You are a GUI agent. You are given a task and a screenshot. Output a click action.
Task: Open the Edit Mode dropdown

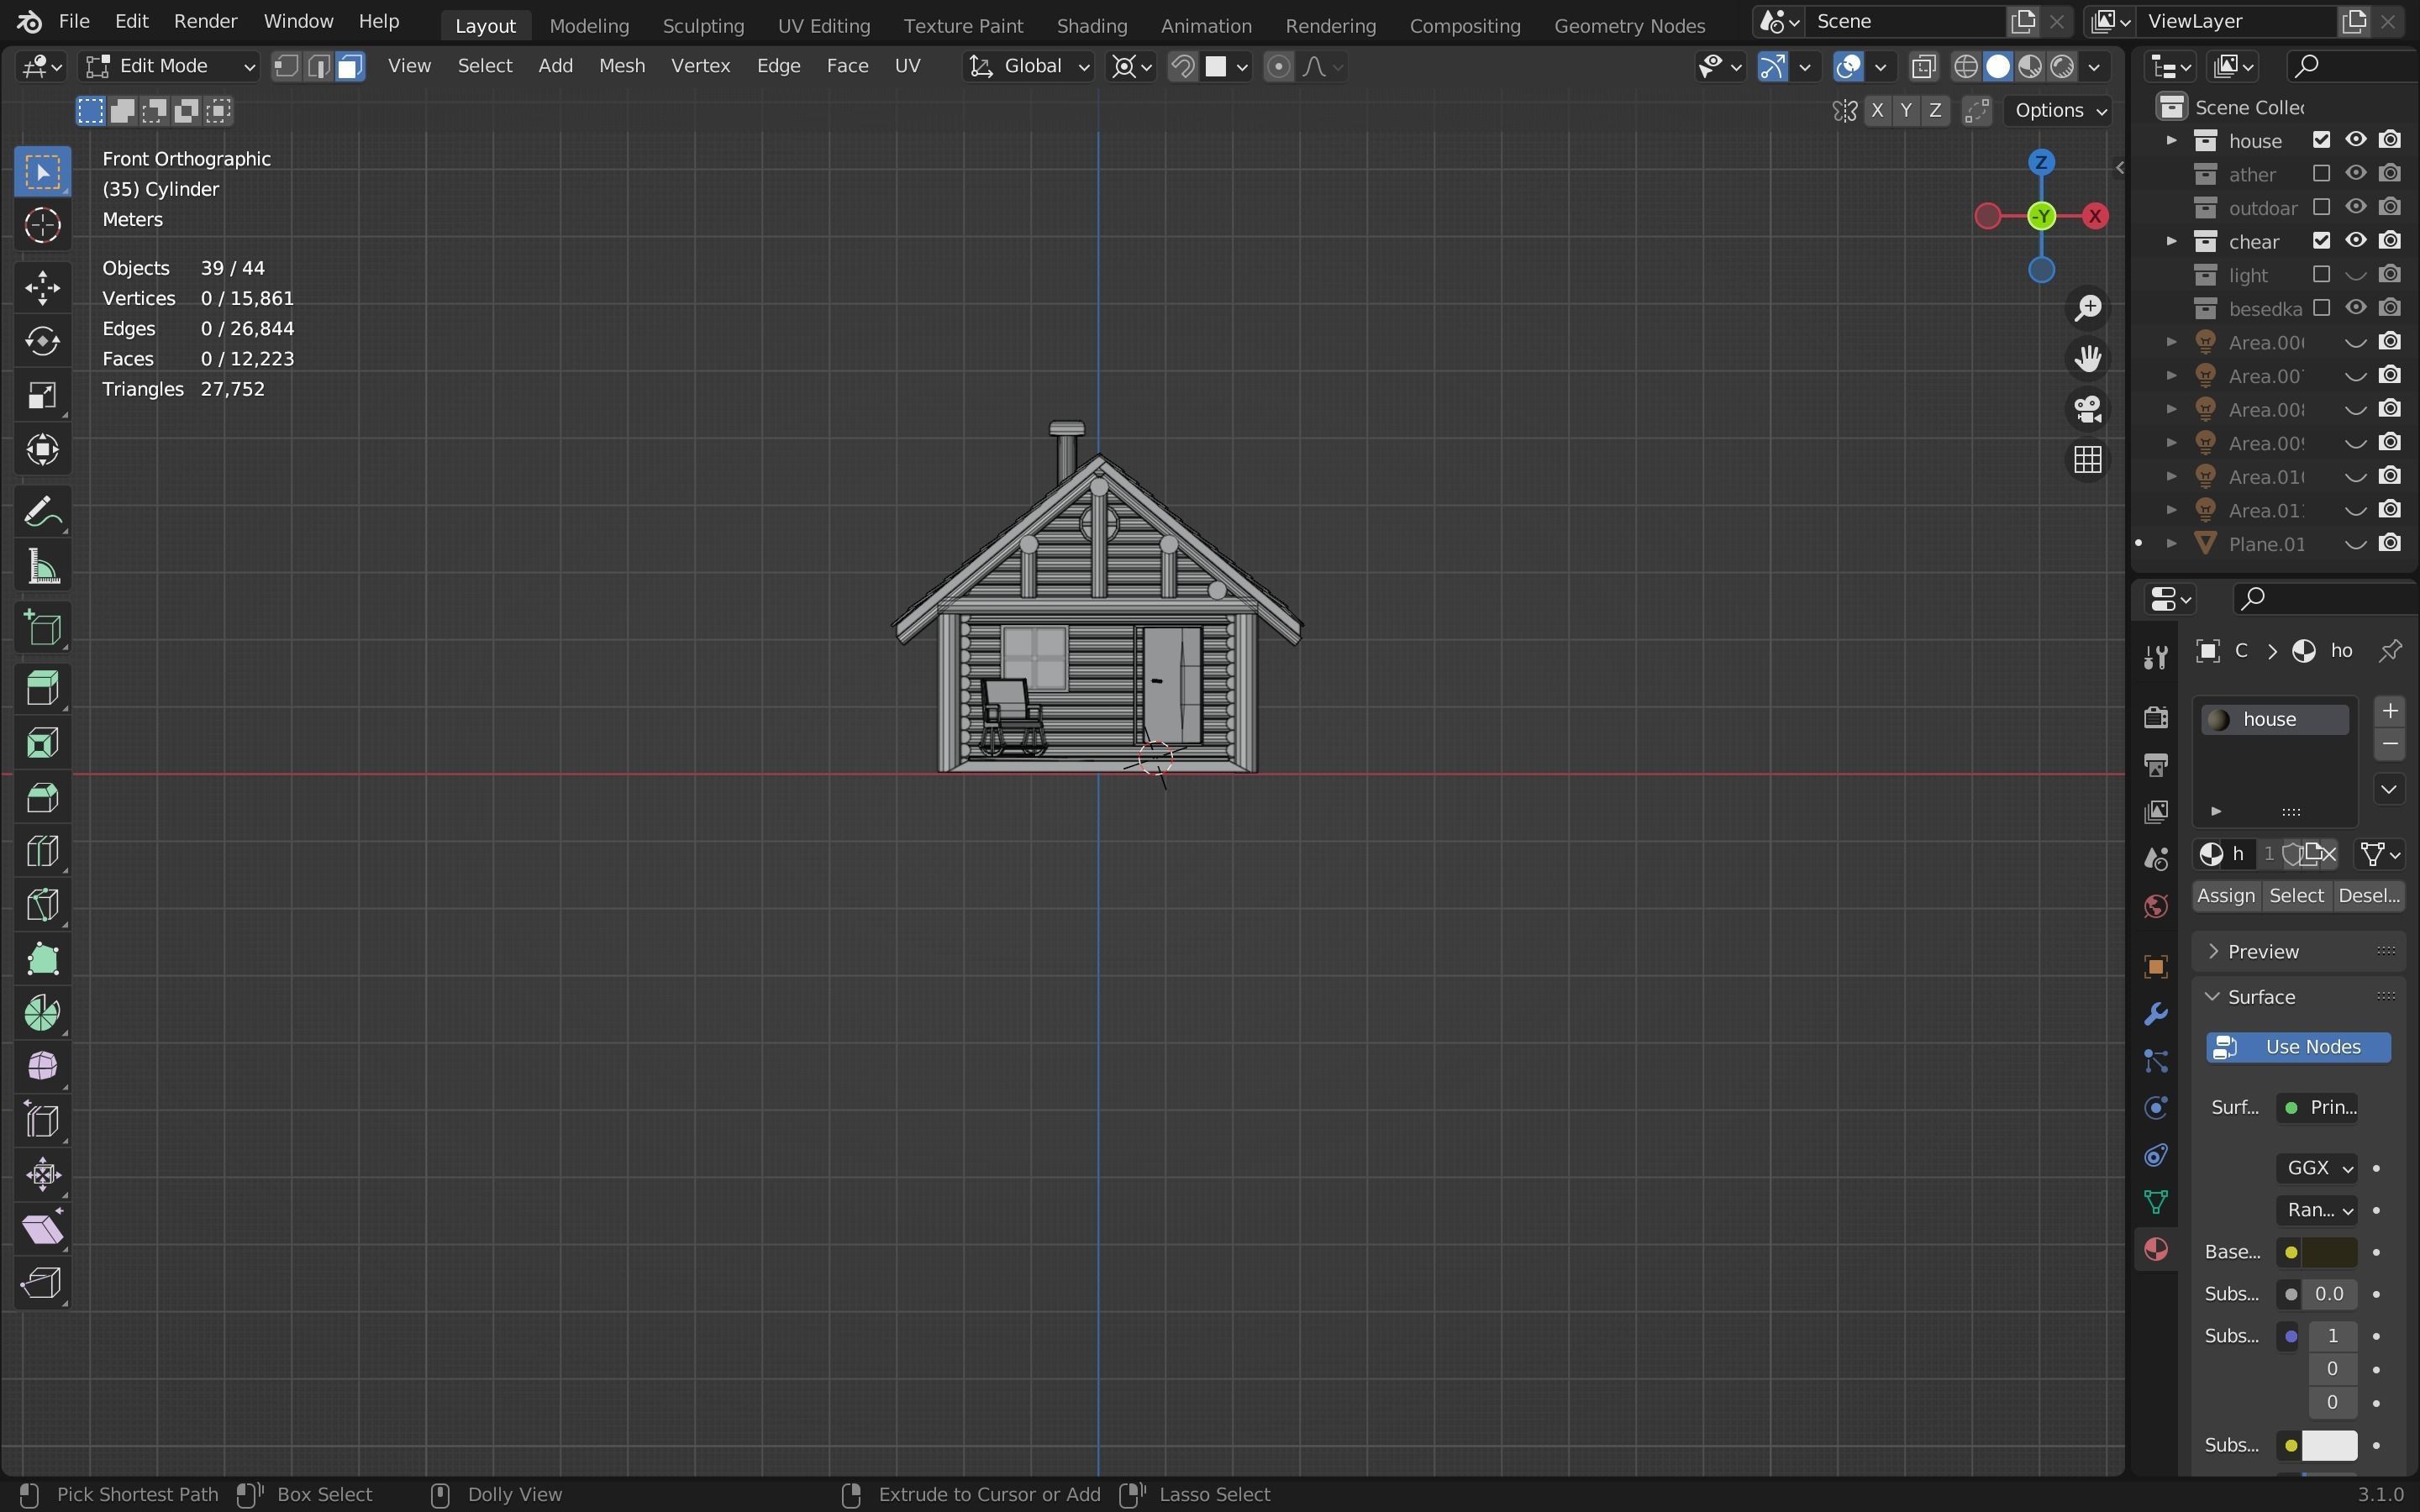click(x=169, y=66)
